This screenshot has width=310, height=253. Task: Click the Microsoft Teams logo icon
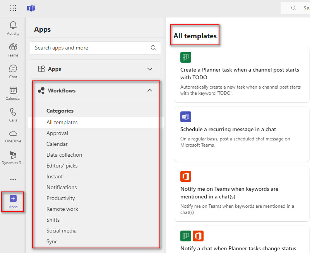[x=31, y=8]
